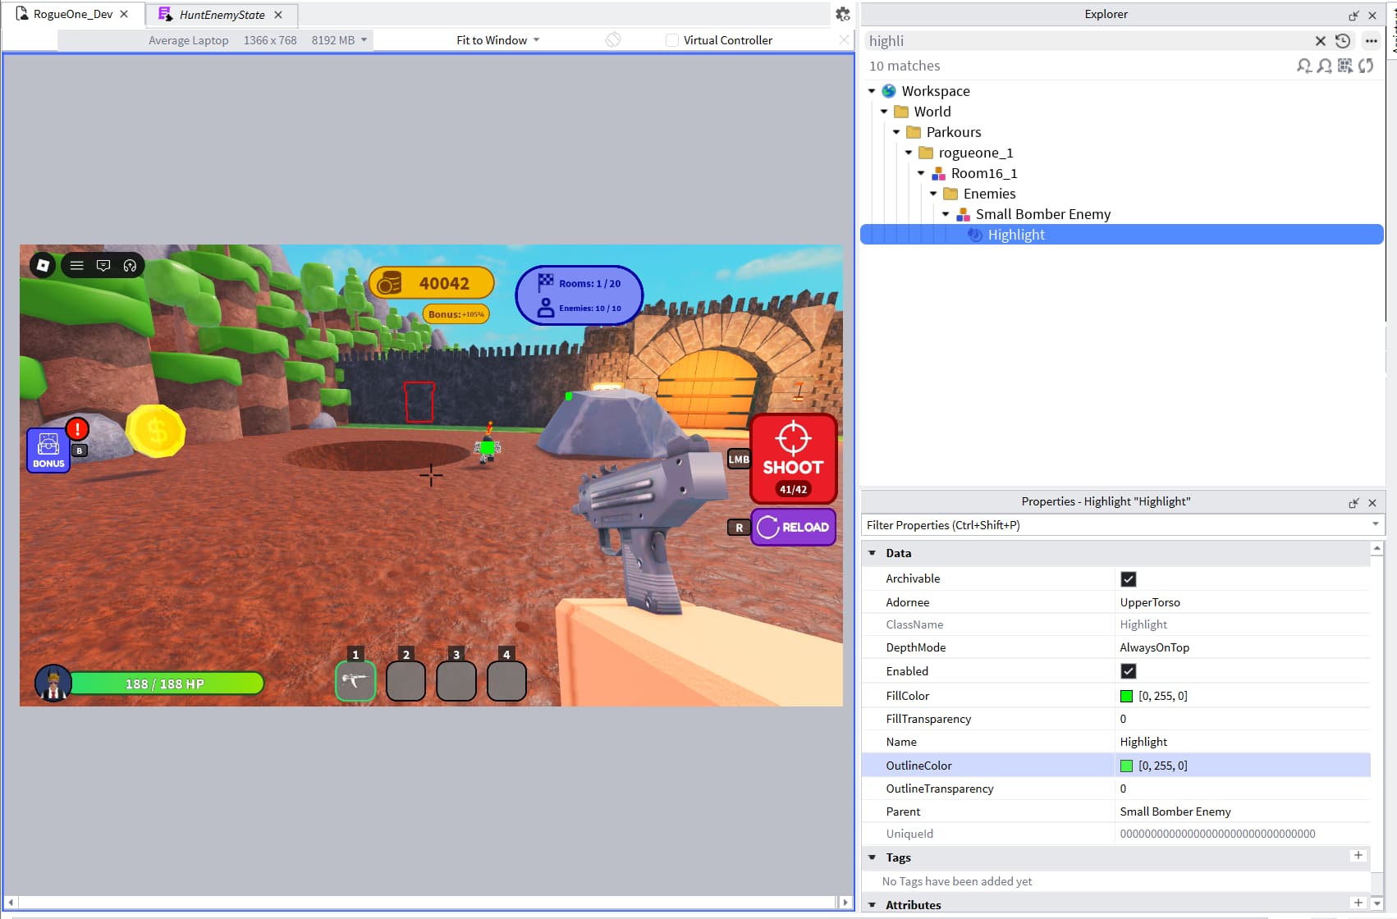Add a new attribute with plus
This screenshot has height=919, width=1397.
(x=1358, y=903)
